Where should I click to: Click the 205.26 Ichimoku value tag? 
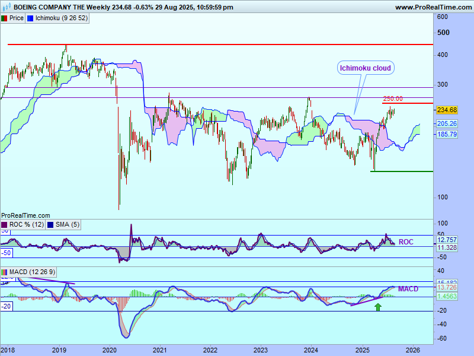447,123
